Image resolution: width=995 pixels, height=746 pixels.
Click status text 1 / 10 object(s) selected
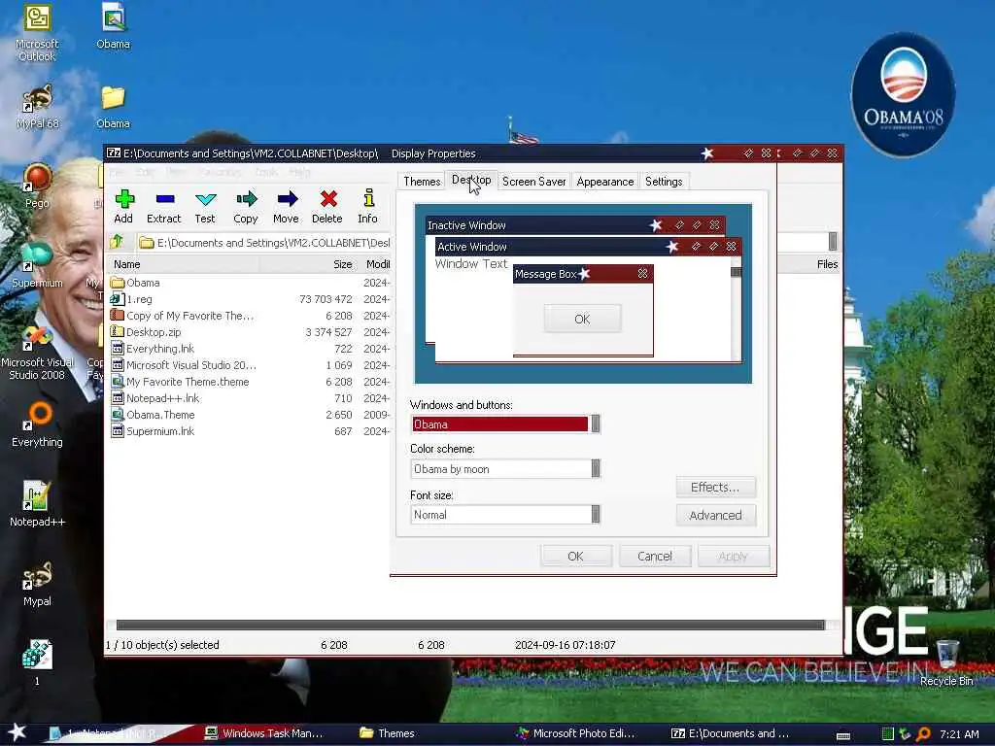coord(162,645)
